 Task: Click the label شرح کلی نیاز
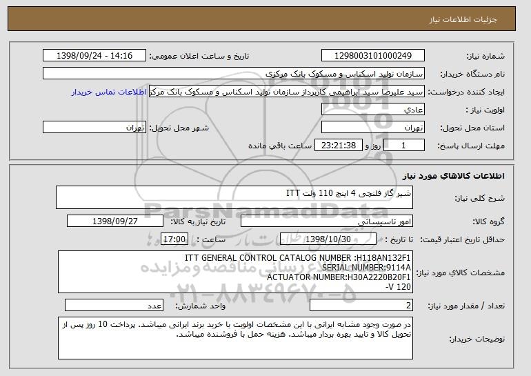coord(479,198)
